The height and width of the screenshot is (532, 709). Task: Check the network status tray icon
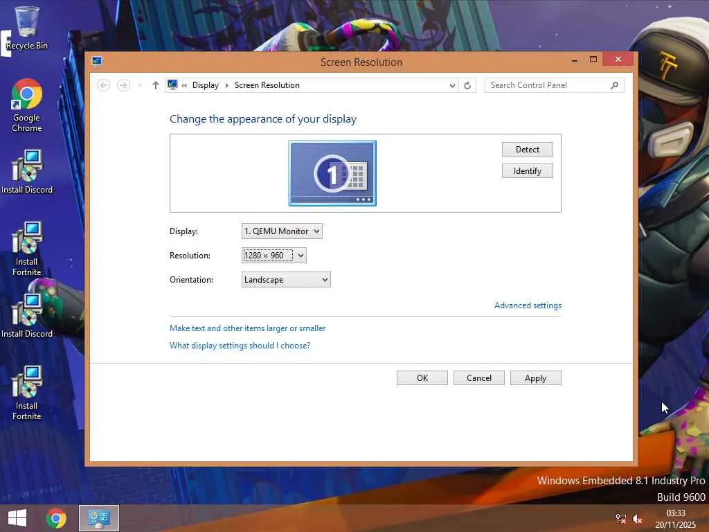[x=621, y=518]
